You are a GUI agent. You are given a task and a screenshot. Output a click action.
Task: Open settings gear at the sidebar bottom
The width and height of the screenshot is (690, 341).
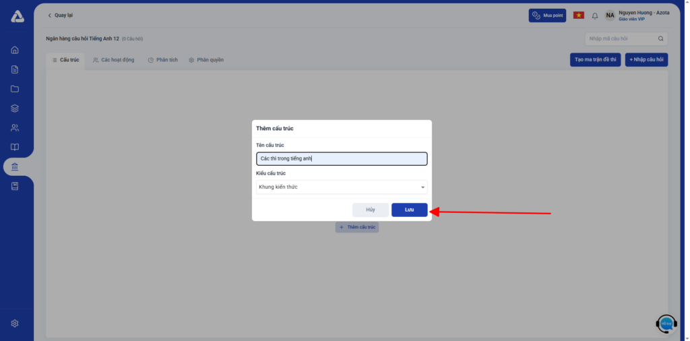coord(15,323)
